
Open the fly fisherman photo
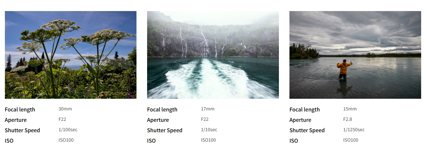pos(355,55)
